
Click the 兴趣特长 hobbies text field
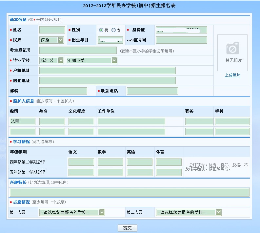pyautogui.click(x=130, y=192)
